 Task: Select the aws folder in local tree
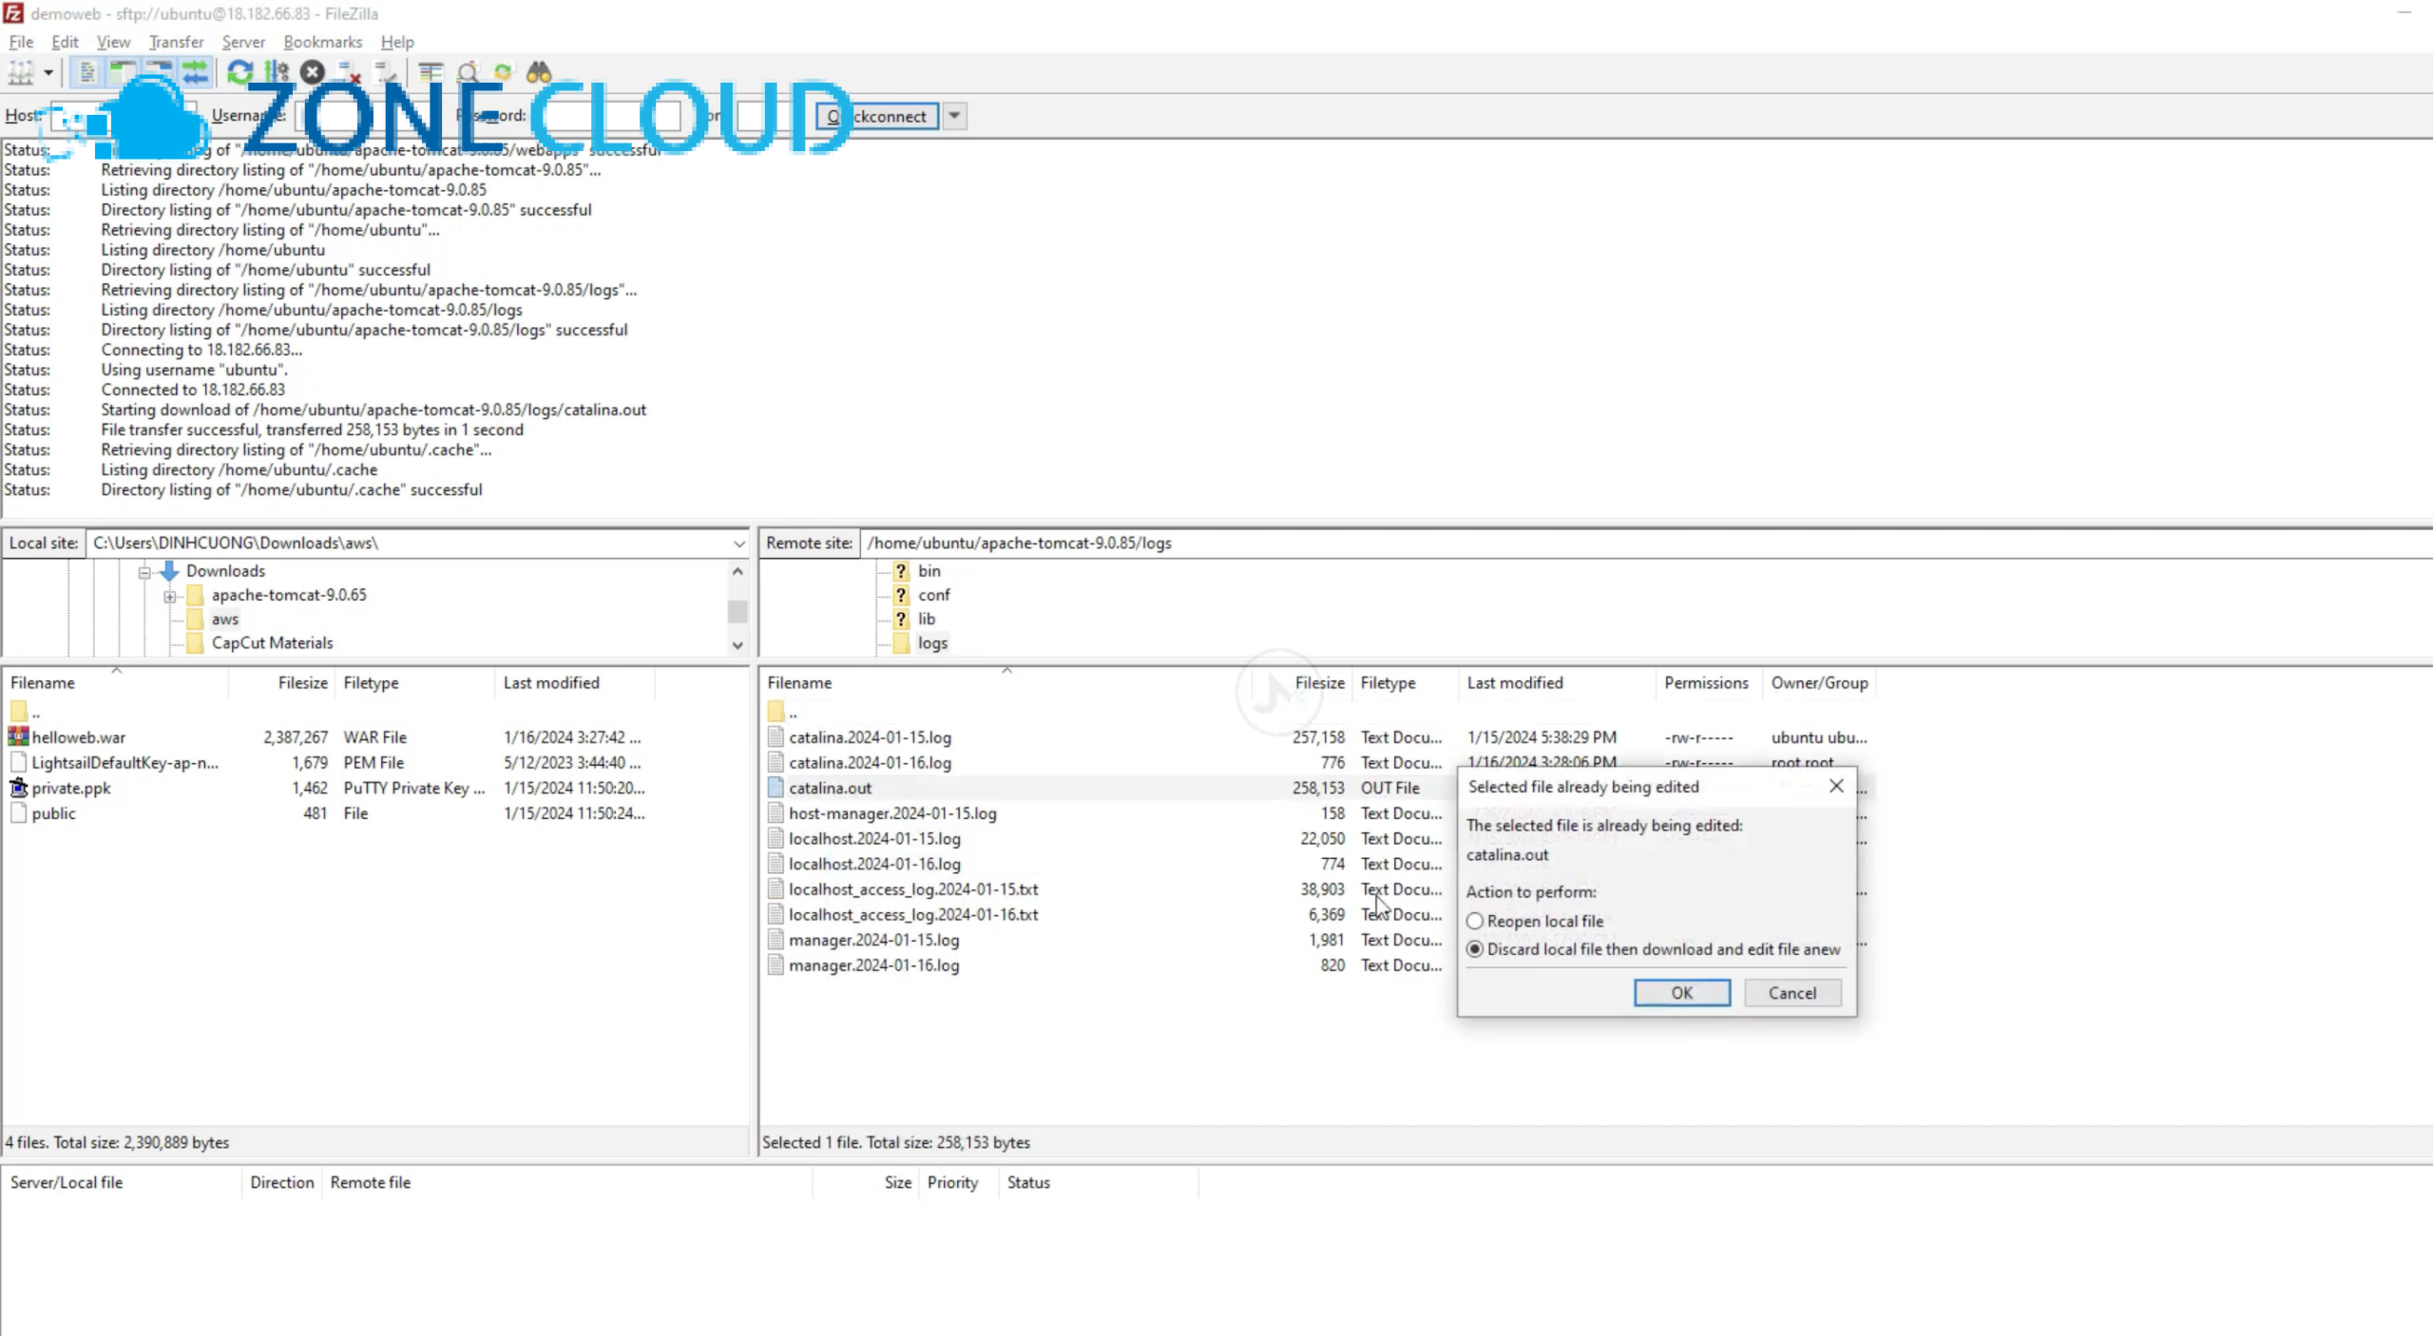[x=225, y=619]
